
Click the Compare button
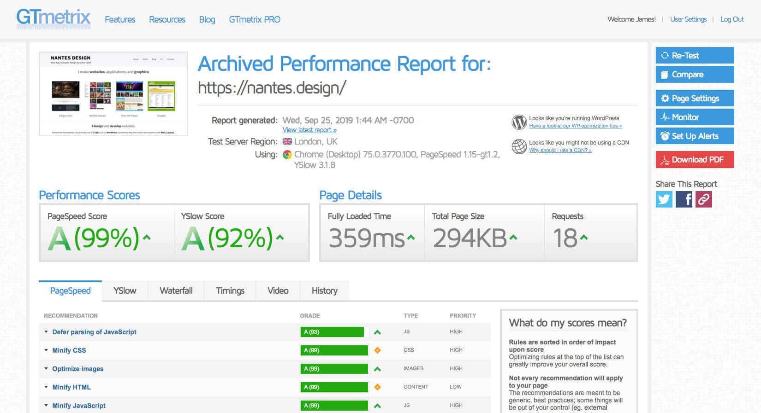point(695,74)
